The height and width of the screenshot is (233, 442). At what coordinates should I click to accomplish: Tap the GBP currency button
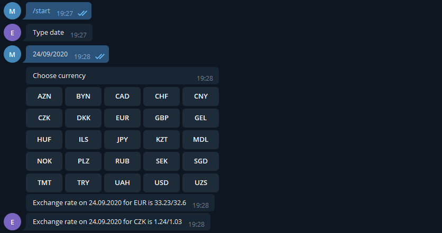161,118
